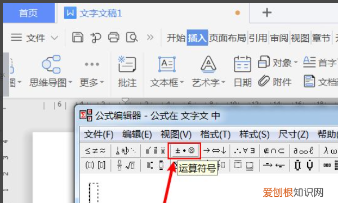This screenshot has width=338, height=203.
Task: Expand the 对象 dropdown arrow
Action: [x=296, y=63]
